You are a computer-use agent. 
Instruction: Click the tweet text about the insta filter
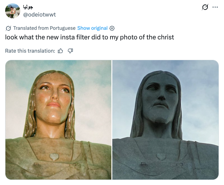pos(90,37)
